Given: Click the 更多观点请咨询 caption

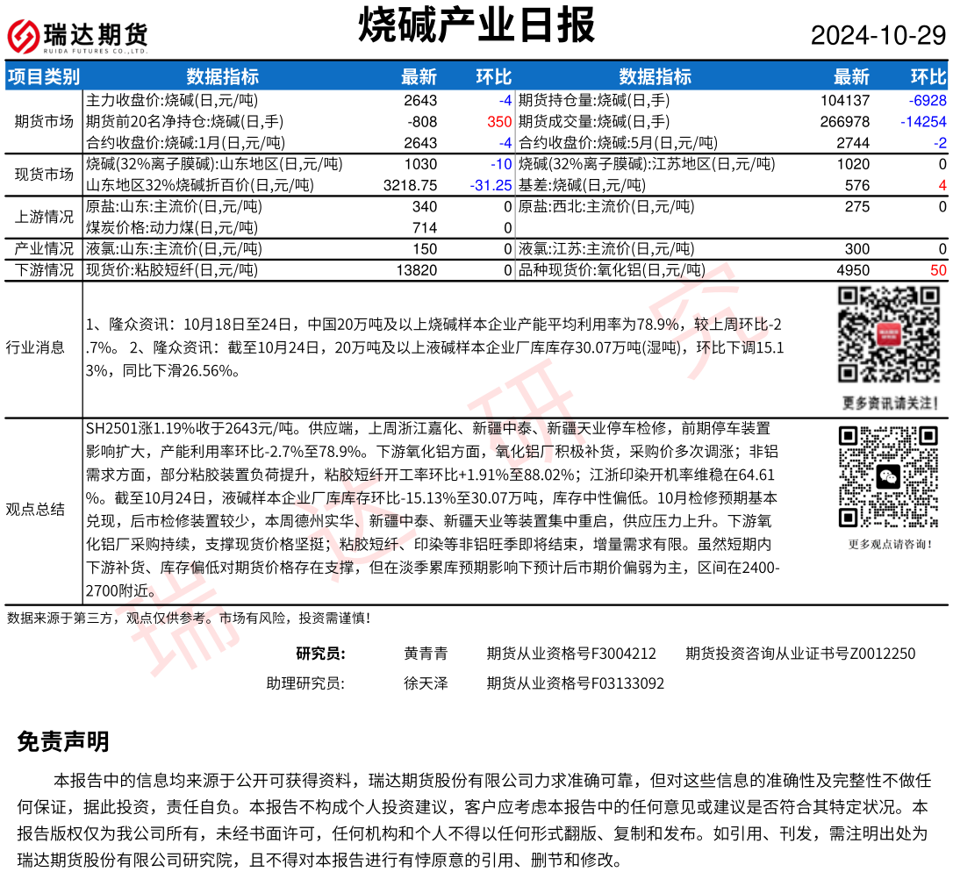Looking at the screenshot, I should 889,544.
